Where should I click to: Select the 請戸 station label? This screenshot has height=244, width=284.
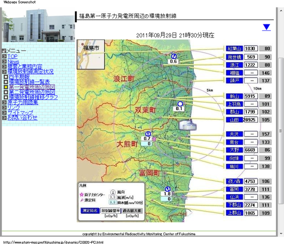(234, 81)
